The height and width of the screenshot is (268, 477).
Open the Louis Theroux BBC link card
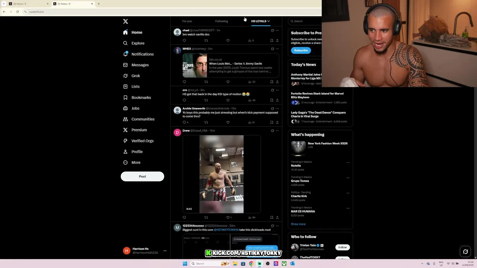point(231,66)
